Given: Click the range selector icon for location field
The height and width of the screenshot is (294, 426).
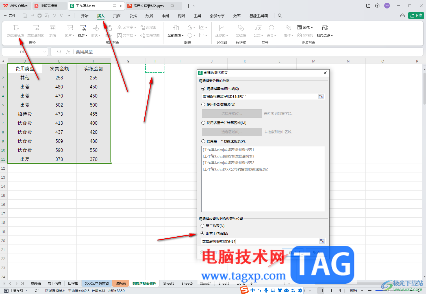Looking at the screenshot, I should point(322,241).
